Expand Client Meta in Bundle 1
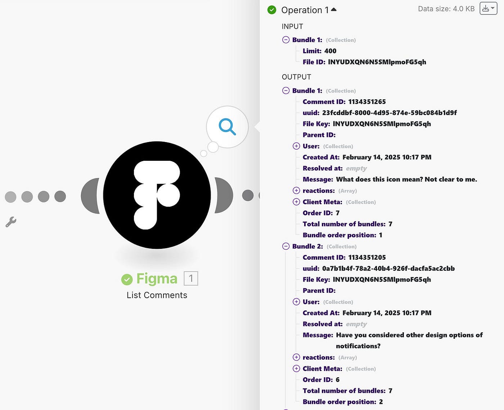Image resolution: width=504 pixels, height=410 pixels. (x=296, y=202)
